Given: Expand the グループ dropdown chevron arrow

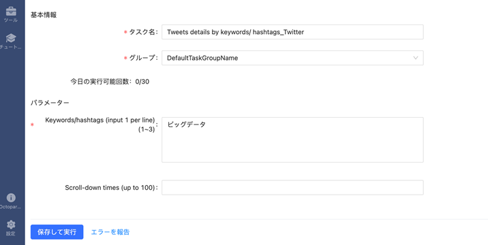Looking at the screenshot, I should point(416,58).
